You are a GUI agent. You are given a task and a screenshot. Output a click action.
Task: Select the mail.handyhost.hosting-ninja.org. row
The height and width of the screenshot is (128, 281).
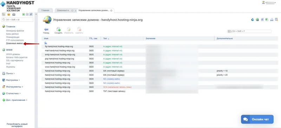pyautogui.click(x=160, y=50)
